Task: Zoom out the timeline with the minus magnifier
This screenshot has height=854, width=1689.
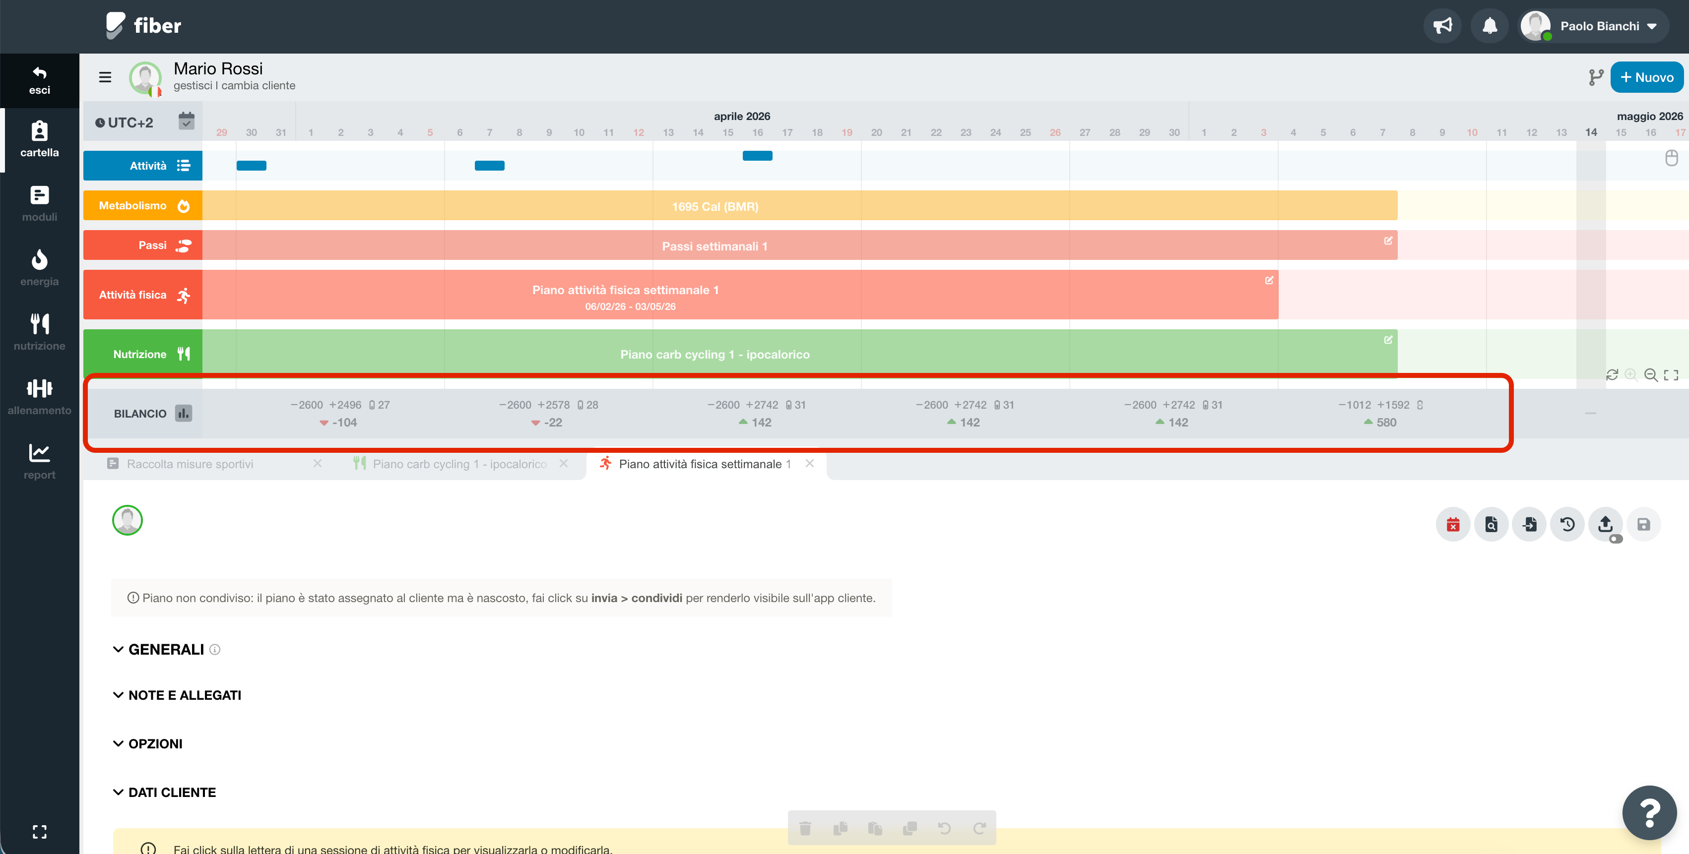Action: click(x=1651, y=375)
